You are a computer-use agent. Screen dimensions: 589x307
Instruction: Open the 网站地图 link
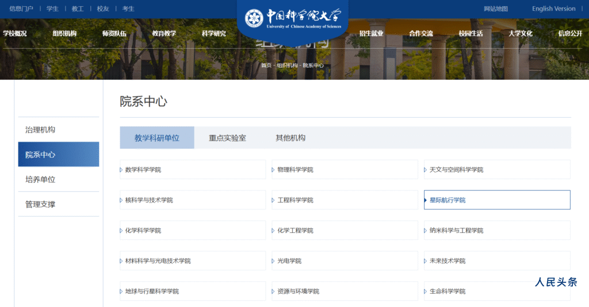(x=496, y=9)
